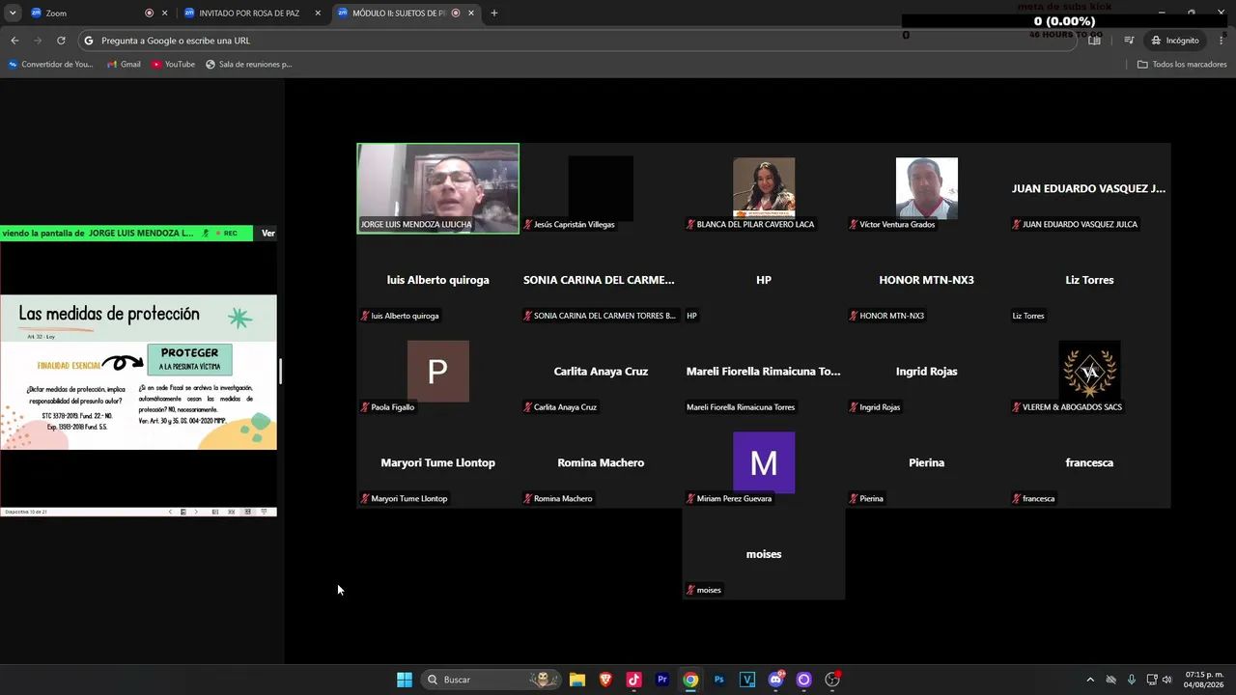Open the media control icon in Chrome toolbar

click(x=1129, y=41)
